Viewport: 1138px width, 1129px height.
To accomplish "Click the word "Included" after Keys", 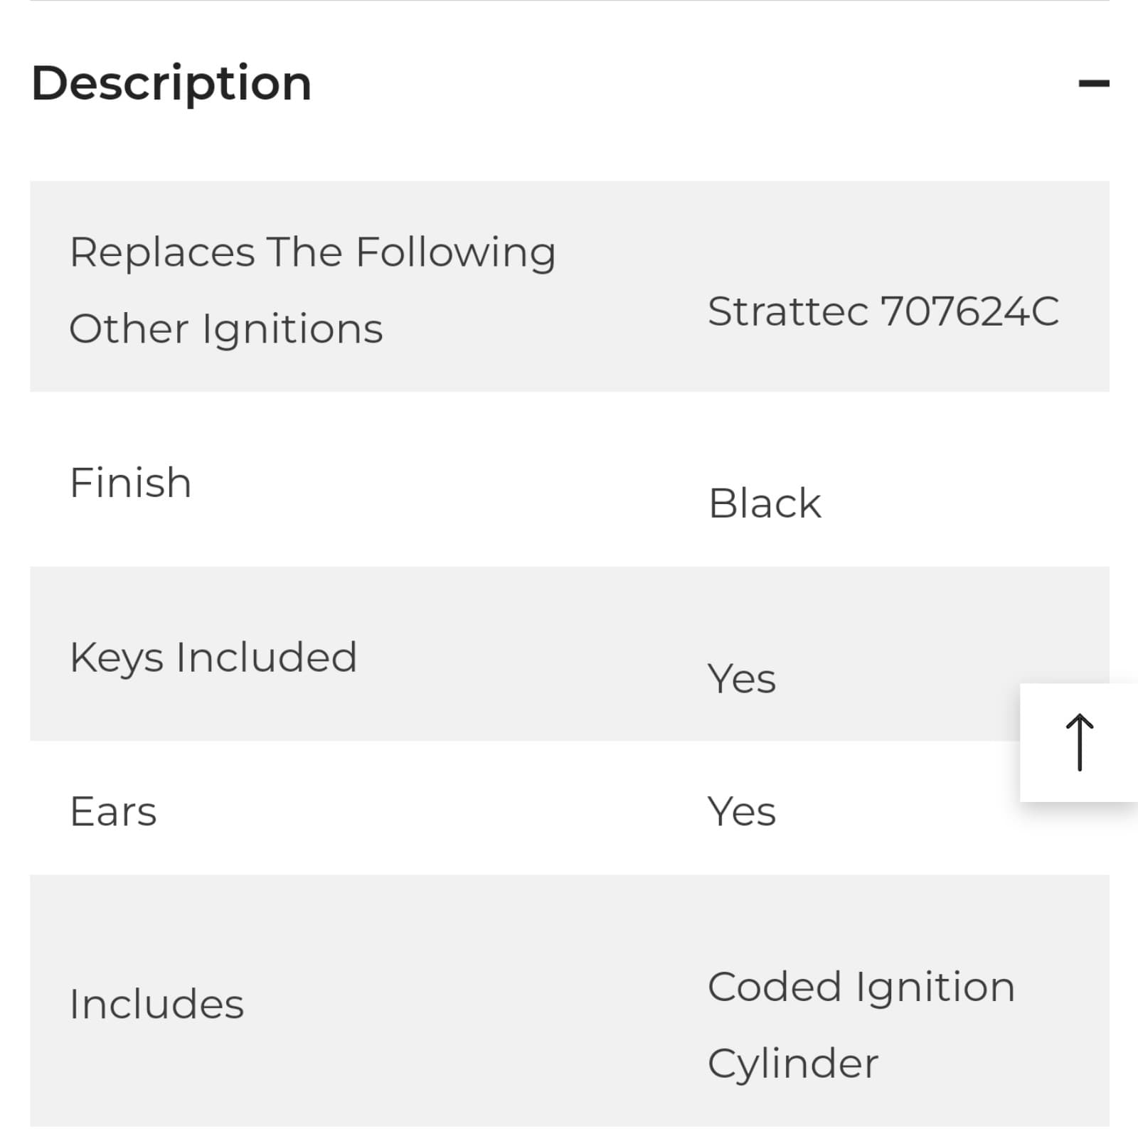I will 267,657.
